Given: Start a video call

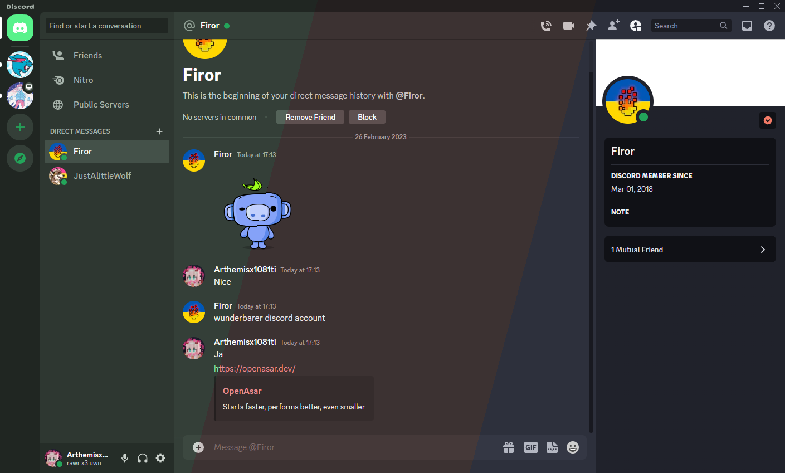Looking at the screenshot, I should point(569,26).
